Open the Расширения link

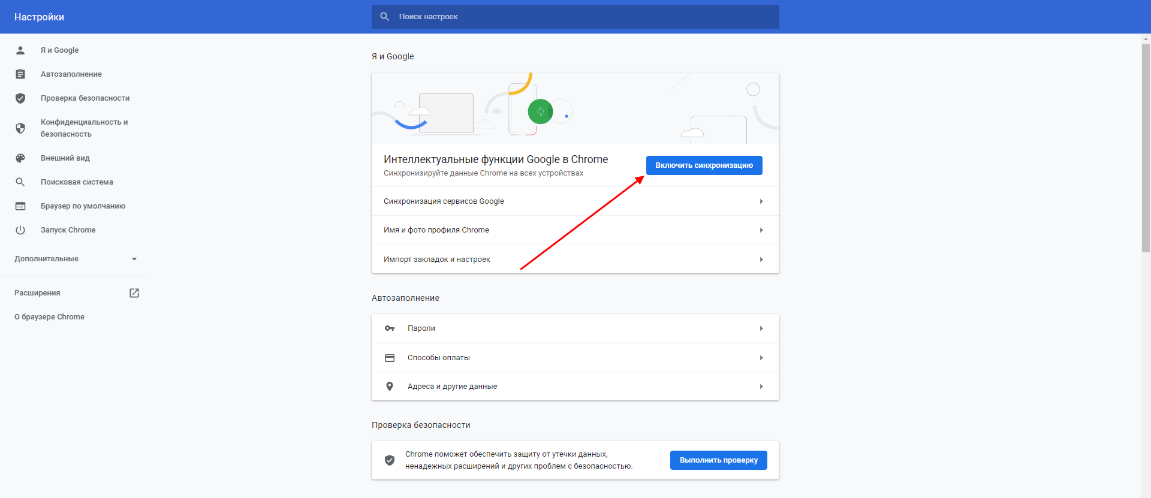37,293
